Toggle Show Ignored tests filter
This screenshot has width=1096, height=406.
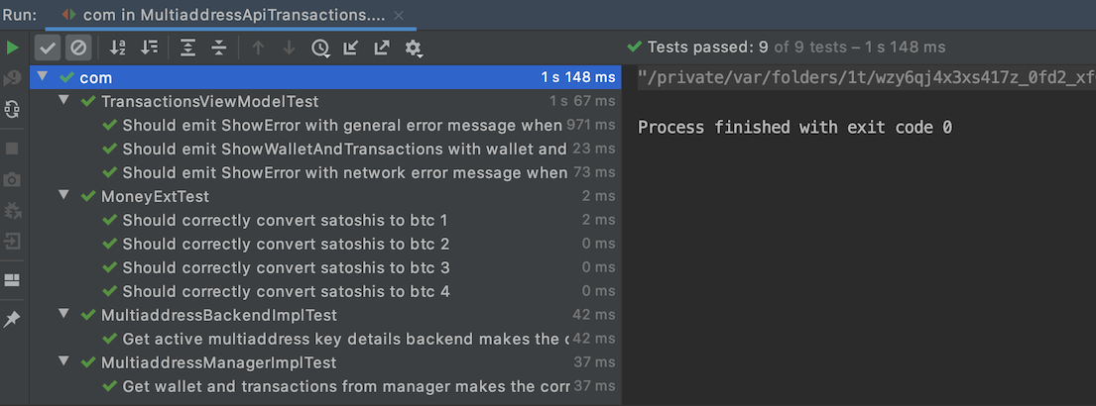click(x=77, y=48)
